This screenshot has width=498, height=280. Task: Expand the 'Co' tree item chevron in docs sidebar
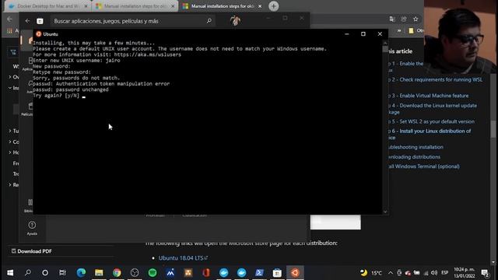tap(10, 142)
